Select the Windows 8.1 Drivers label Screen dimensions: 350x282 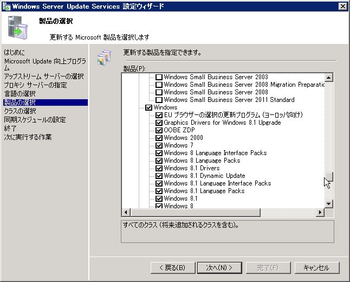tap(192, 168)
